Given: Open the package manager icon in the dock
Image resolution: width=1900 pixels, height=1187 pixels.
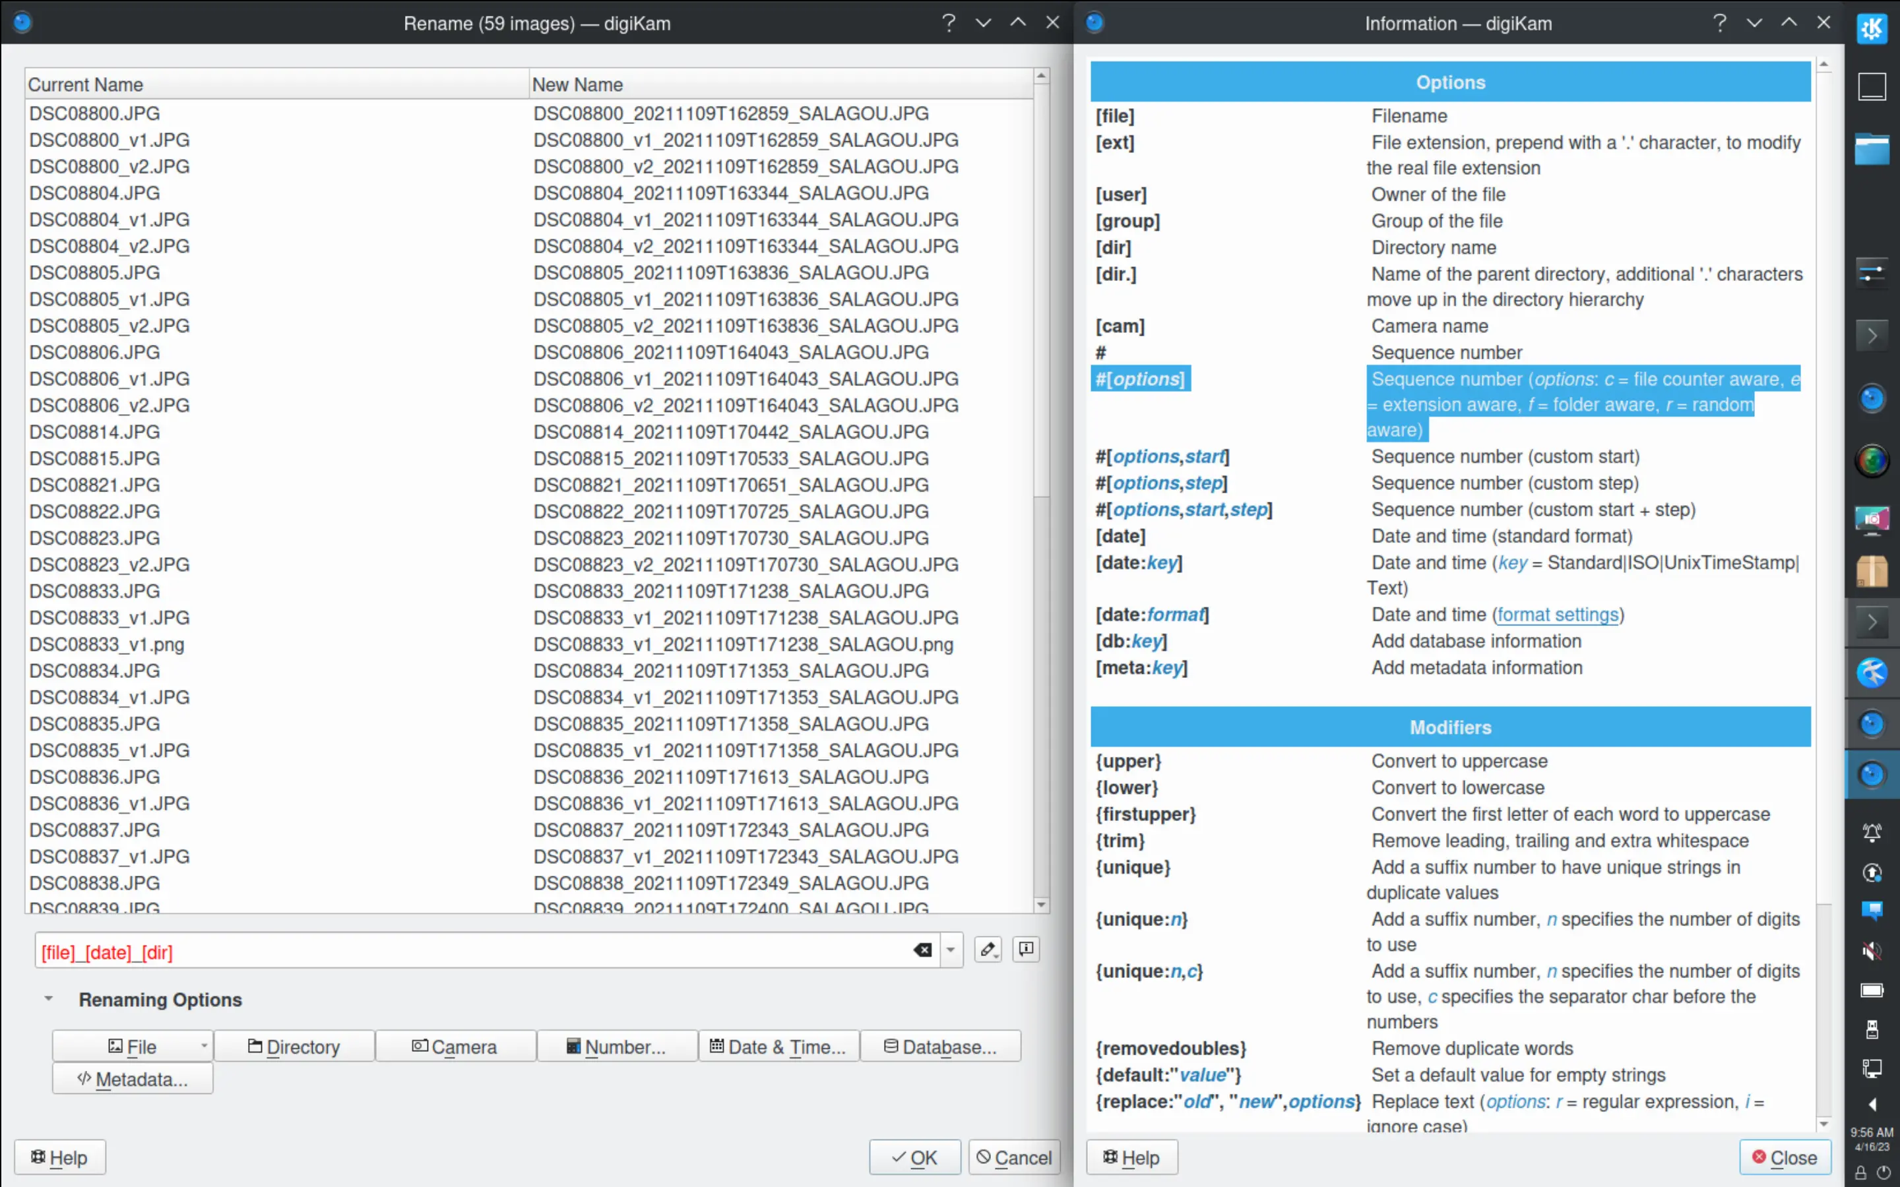Looking at the screenshot, I should point(1872,572).
